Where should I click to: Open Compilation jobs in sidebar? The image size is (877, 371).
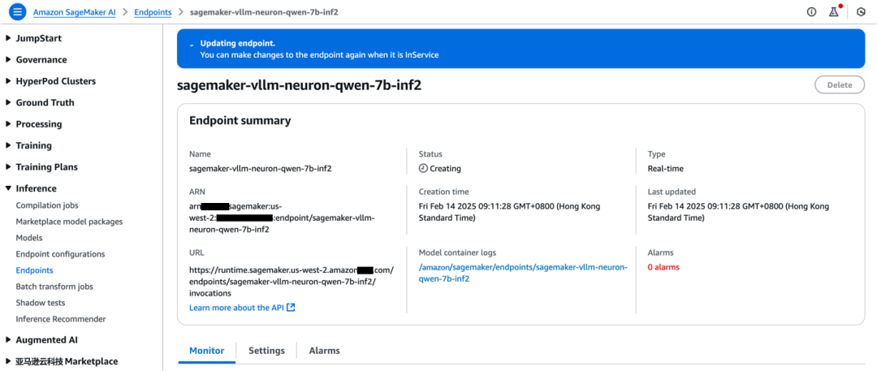[47, 205]
